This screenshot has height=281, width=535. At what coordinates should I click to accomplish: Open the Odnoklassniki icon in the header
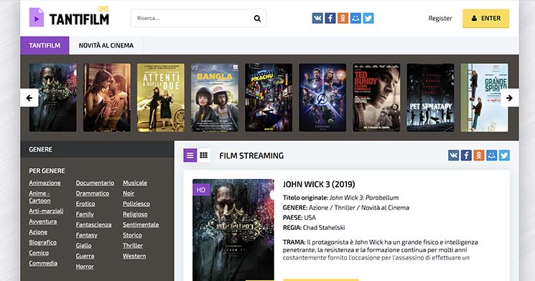point(343,18)
